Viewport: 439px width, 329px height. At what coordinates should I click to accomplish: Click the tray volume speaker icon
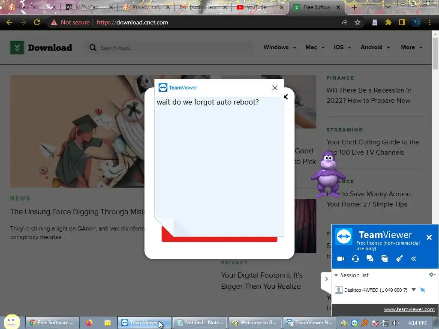pyautogui.click(x=395, y=323)
